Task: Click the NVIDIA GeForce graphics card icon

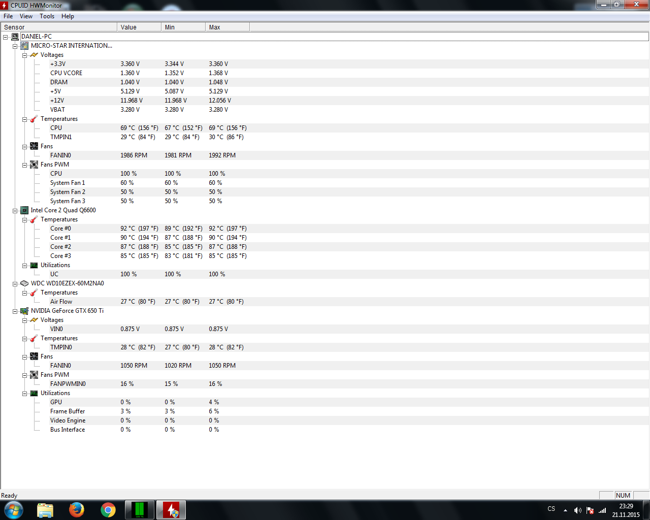Action: tap(24, 311)
